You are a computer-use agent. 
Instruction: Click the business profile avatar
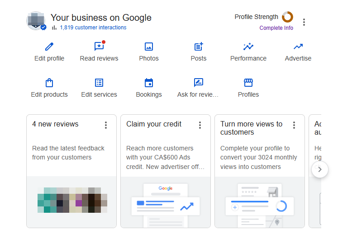(x=36, y=21)
